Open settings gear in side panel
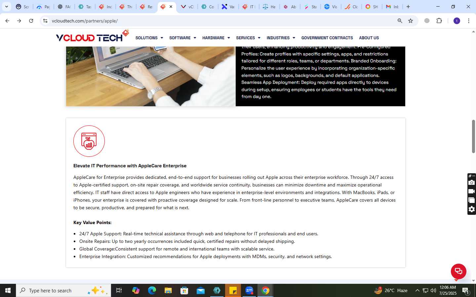Image resolution: width=476 pixels, height=297 pixels. 472,209
